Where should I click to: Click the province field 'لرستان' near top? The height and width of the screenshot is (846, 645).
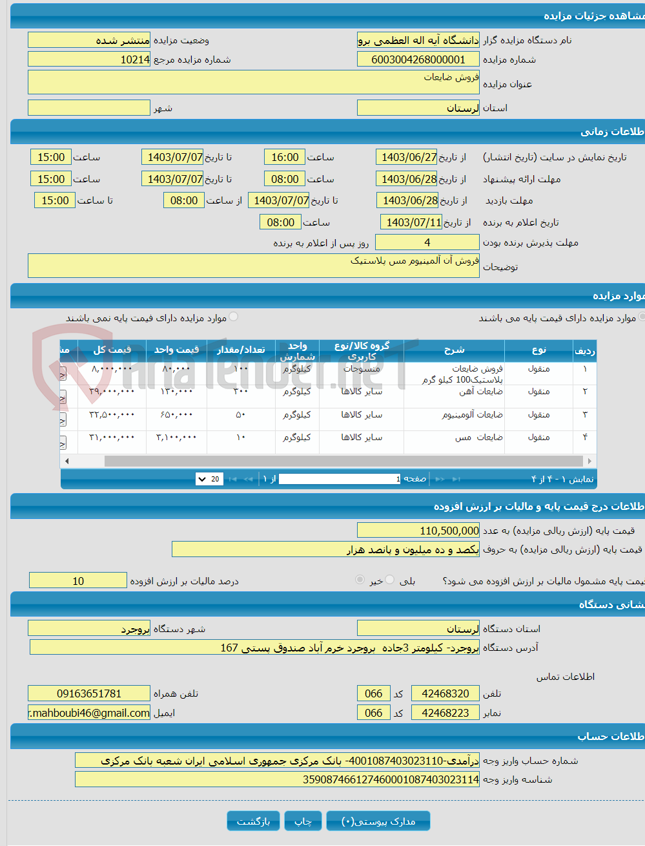point(418,108)
